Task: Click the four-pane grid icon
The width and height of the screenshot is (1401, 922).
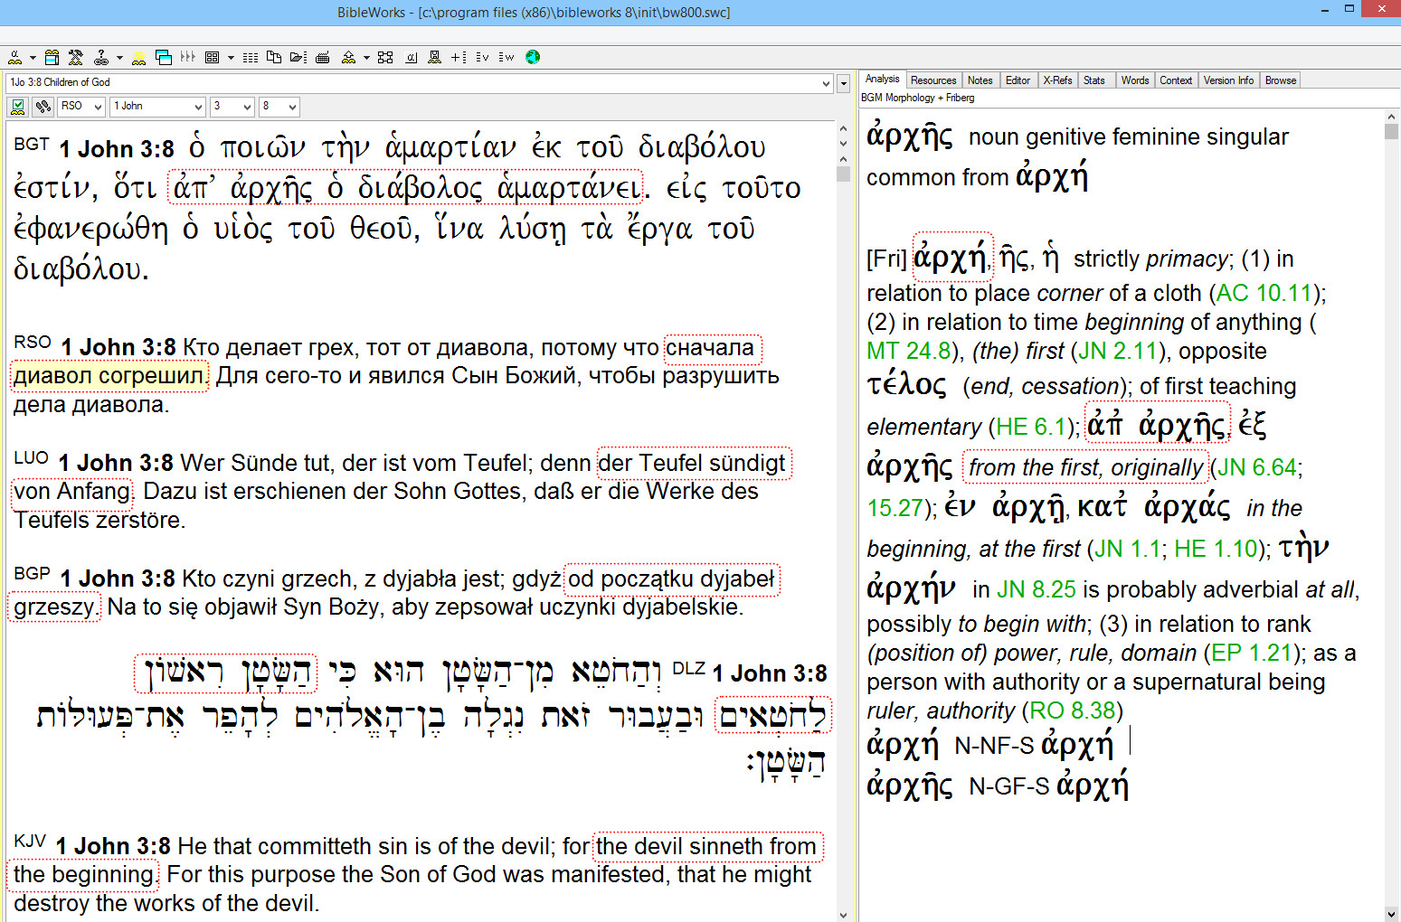Action: click(x=212, y=58)
